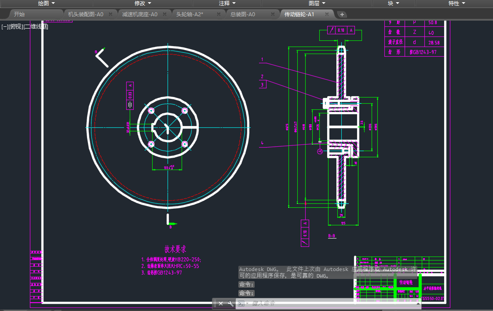The image size is (493, 311).
Task: Expand the 特性 panel dropdown
Action: [456, 3]
